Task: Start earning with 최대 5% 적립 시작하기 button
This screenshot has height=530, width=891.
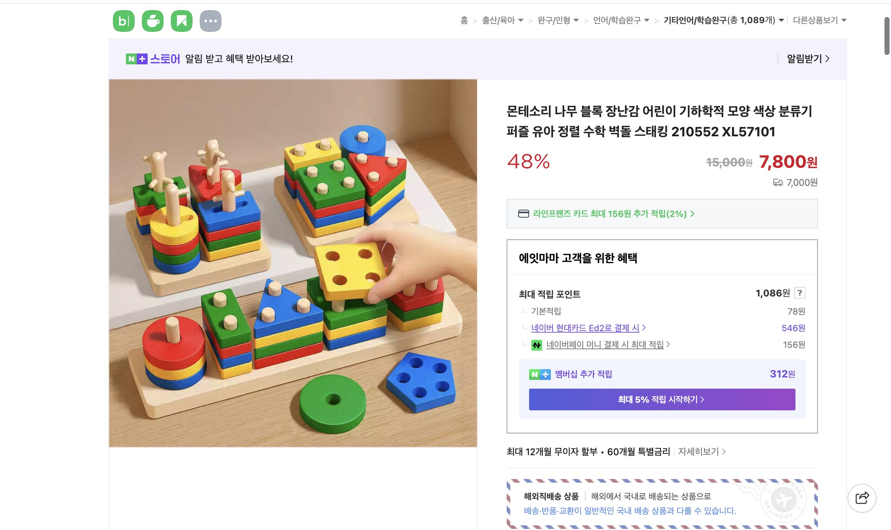Action: [661, 399]
